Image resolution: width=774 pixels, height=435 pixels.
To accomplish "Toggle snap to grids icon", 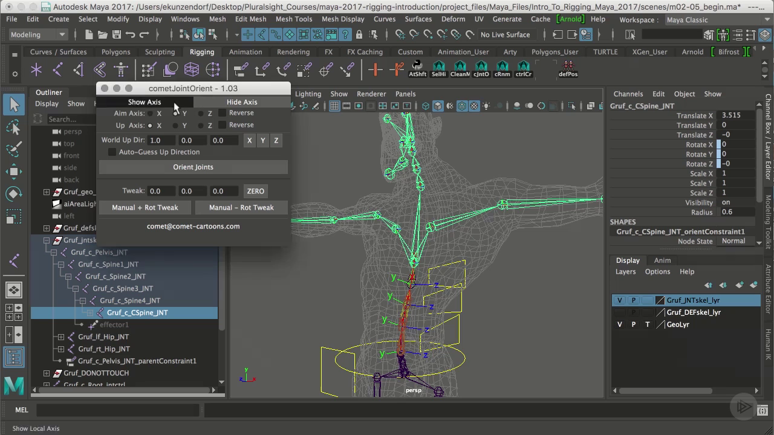I will [x=400, y=35].
